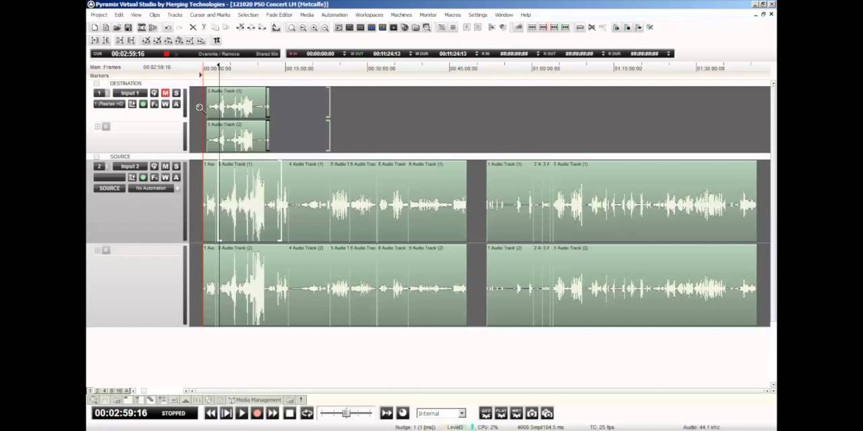This screenshot has width=863, height=431.
Task: Click the SOURCE button on the Input 2 track
Action: 109,188
